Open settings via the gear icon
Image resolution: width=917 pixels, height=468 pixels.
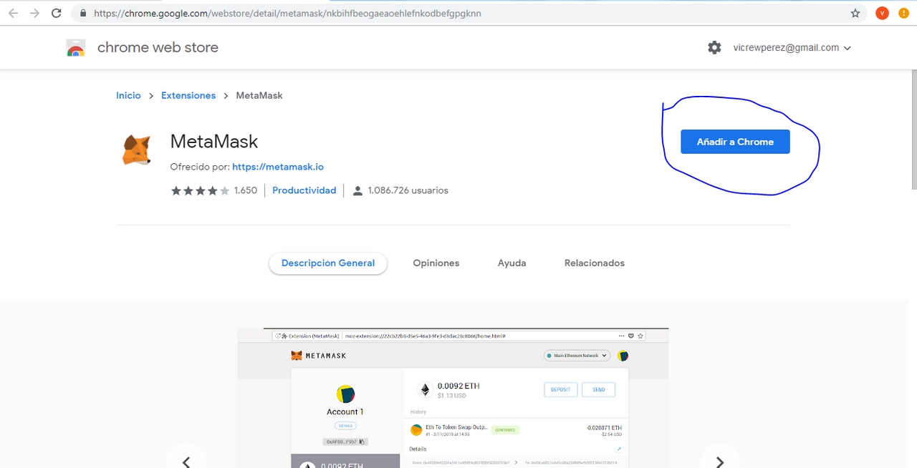pyautogui.click(x=714, y=47)
